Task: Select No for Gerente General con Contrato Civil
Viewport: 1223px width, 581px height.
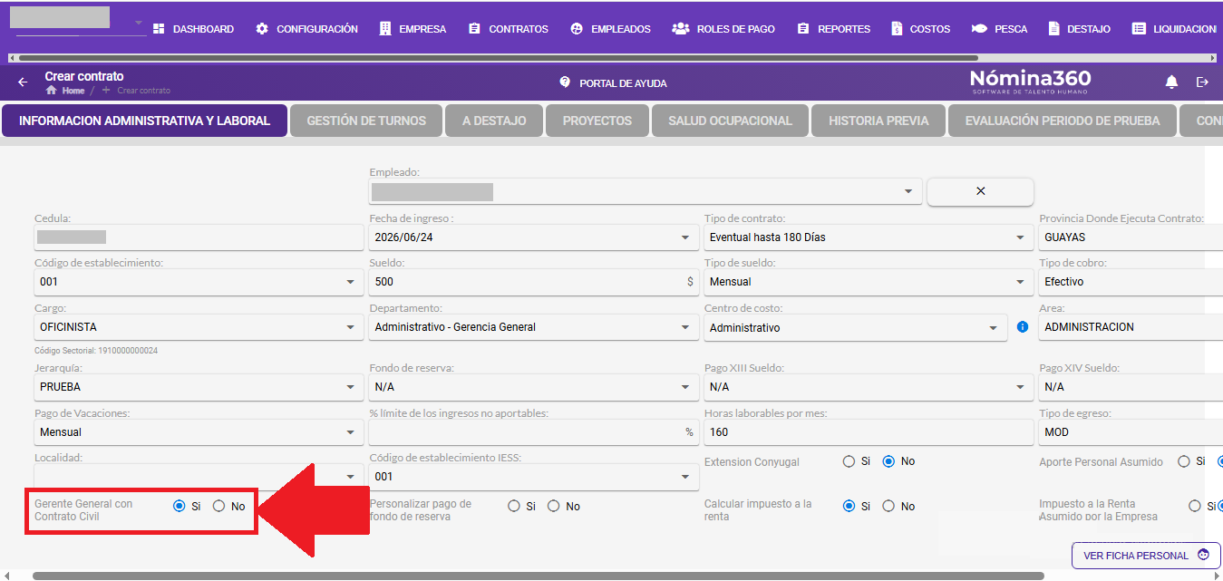Action: [x=218, y=506]
